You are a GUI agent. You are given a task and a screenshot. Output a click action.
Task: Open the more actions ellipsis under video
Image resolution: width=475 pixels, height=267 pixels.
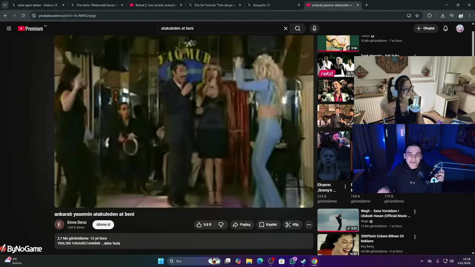[x=309, y=225]
